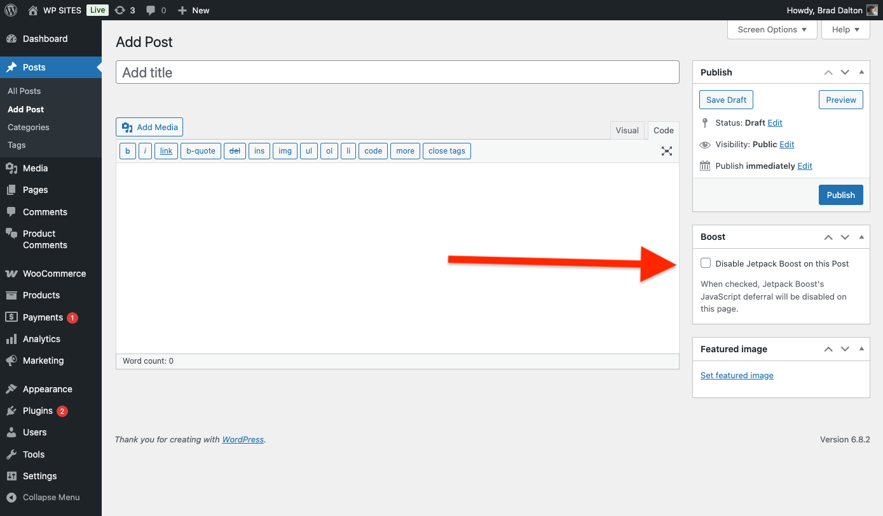Click the Add title input field

[x=397, y=72]
